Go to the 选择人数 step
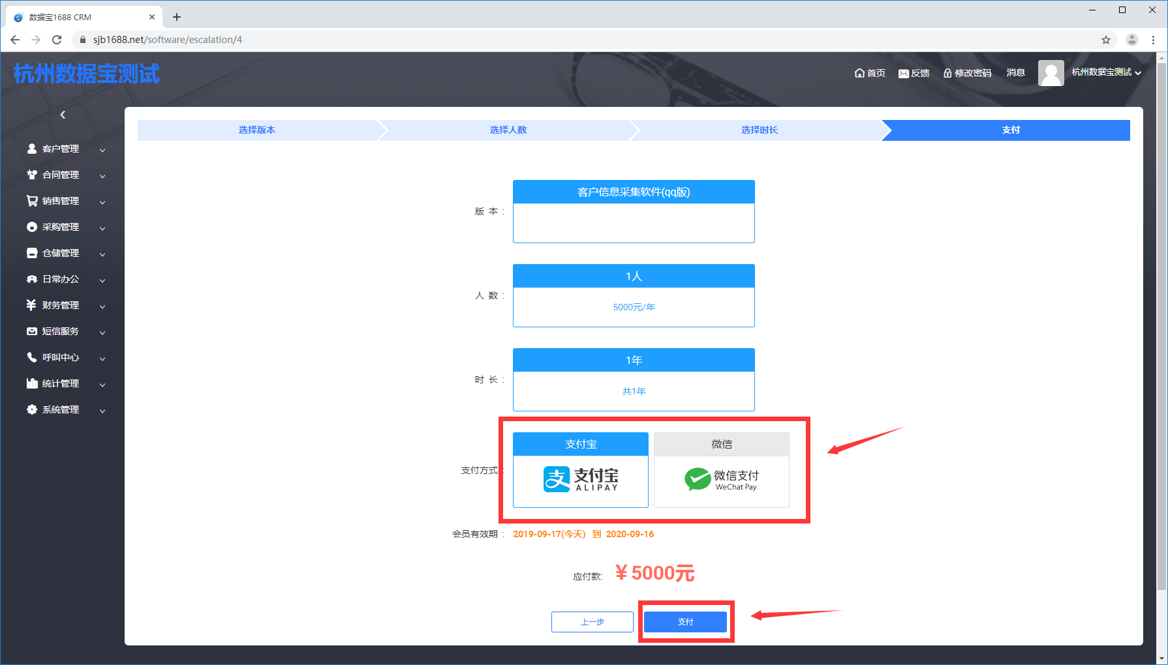This screenshot has width=1168, height=665. tap(508, 130)
